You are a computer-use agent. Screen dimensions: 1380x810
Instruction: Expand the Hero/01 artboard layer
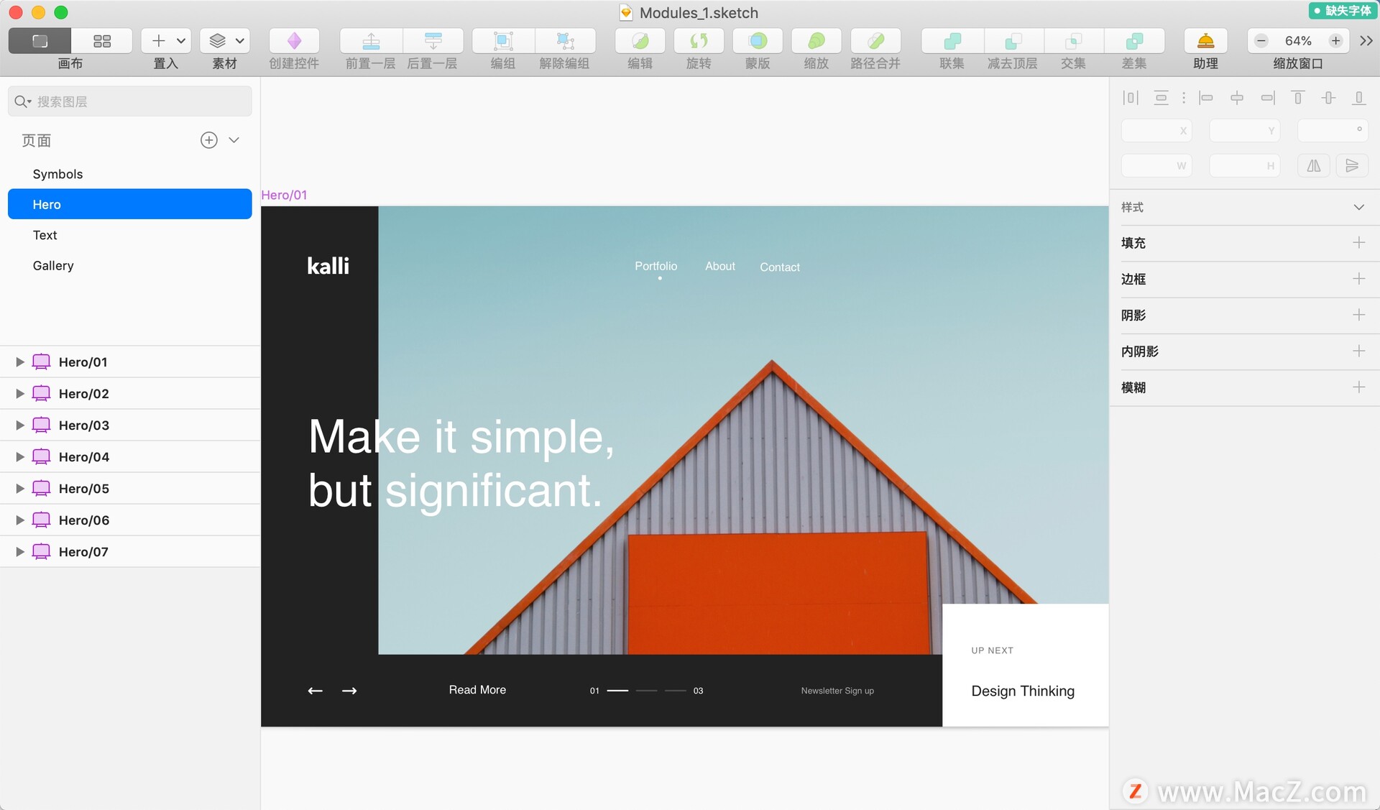point(20,362)
